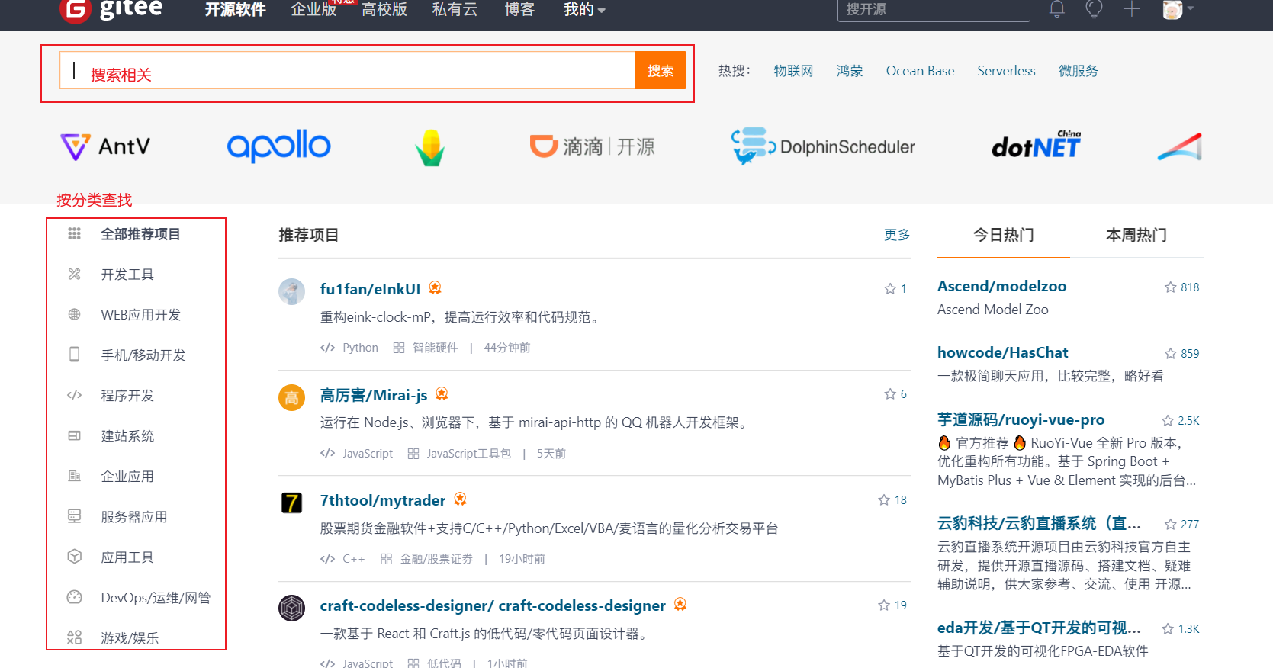Open the 7thtool/mytrader project

(383, 500)
